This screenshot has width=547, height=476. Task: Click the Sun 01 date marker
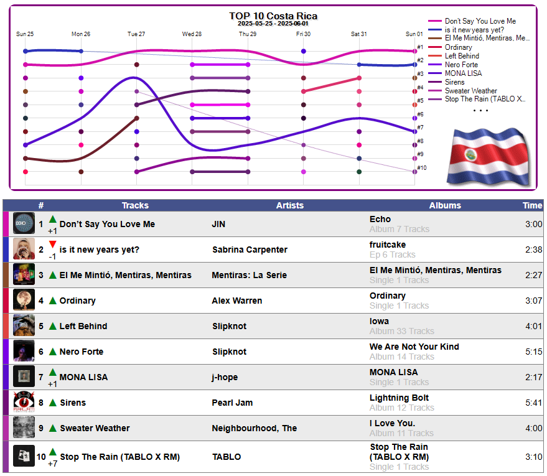click(414, 34)
